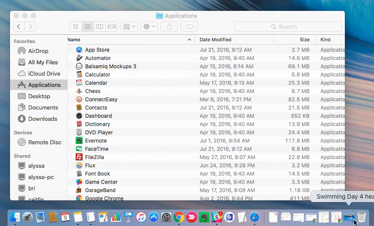Open Safari compass icon in the Dock

coord(254,217)
